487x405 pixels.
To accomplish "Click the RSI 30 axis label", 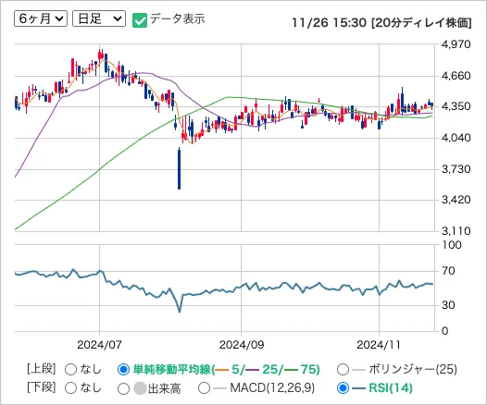I will tap(448, 305).
